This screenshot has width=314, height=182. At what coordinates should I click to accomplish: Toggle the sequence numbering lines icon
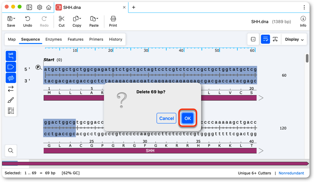[11, 111]
